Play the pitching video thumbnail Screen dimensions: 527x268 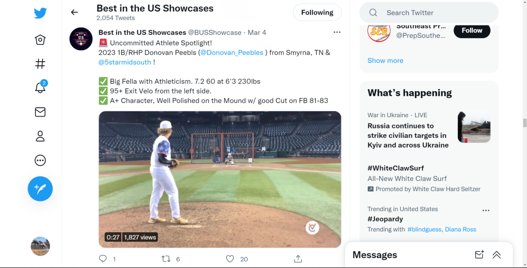click(x=219, y=179)
